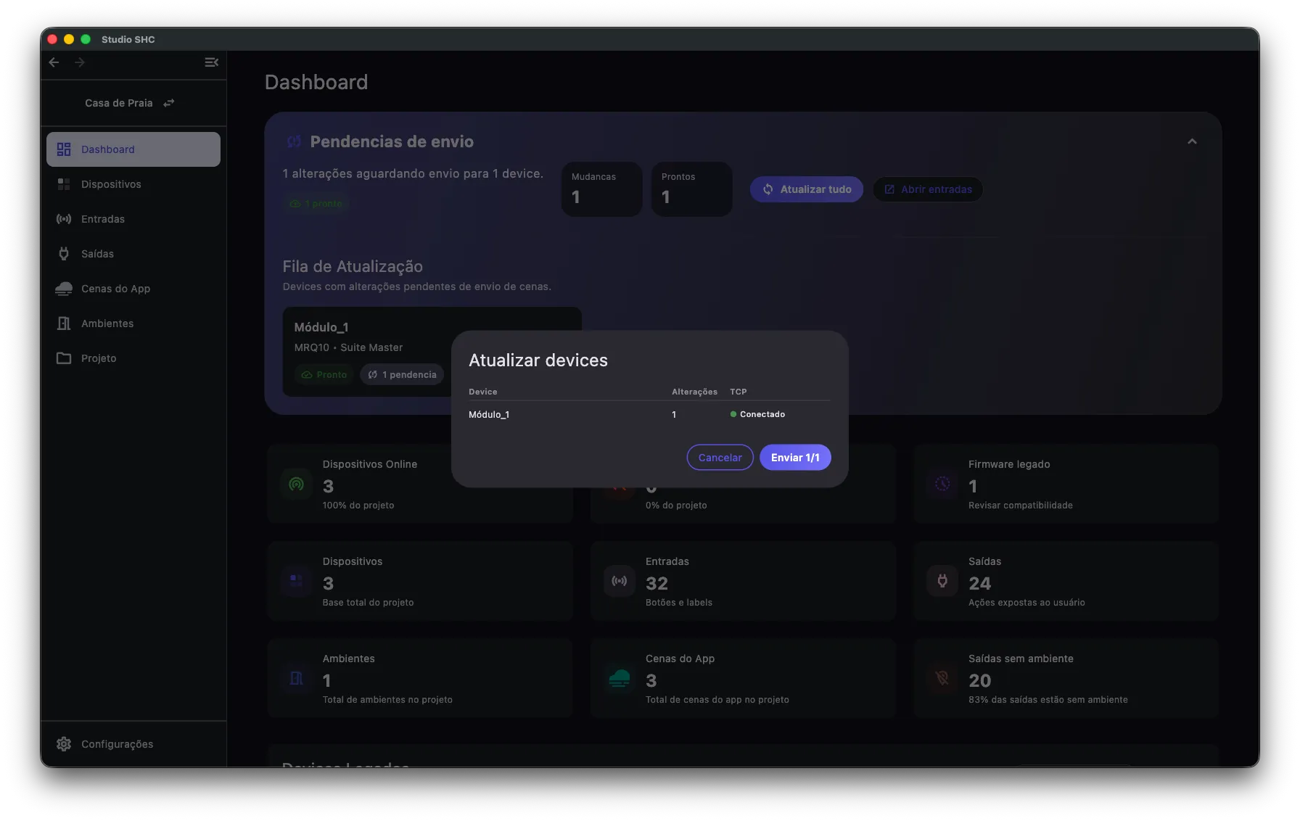Image resolution: width=1300 pixels, height=821 pixels.
Task: Open Ambientes in the sidebar
Action: point(133,323)
